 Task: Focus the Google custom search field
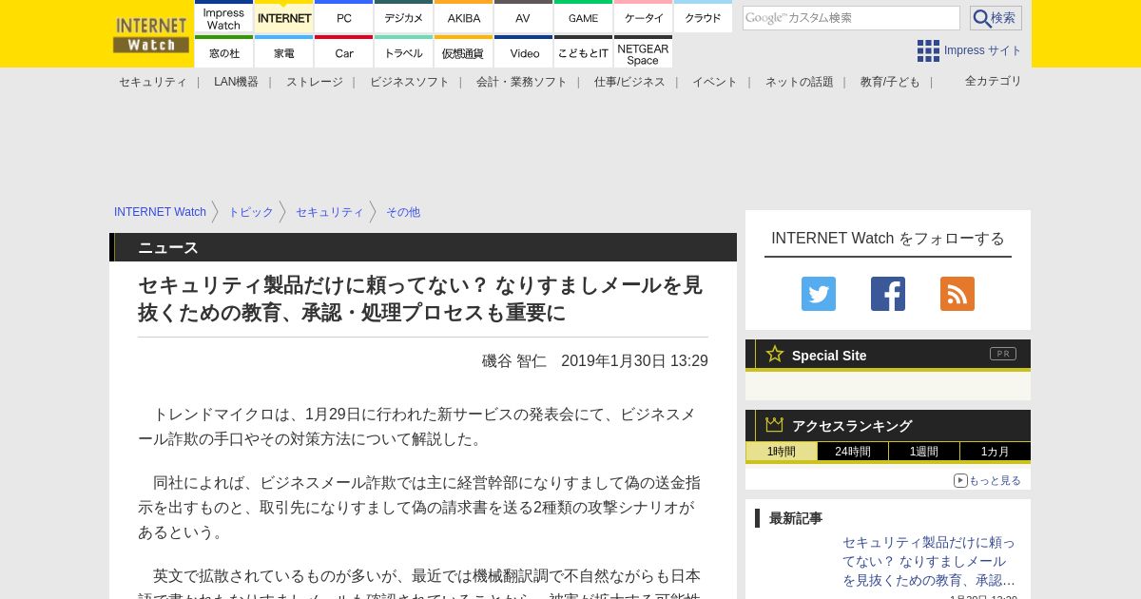[851, 18]
